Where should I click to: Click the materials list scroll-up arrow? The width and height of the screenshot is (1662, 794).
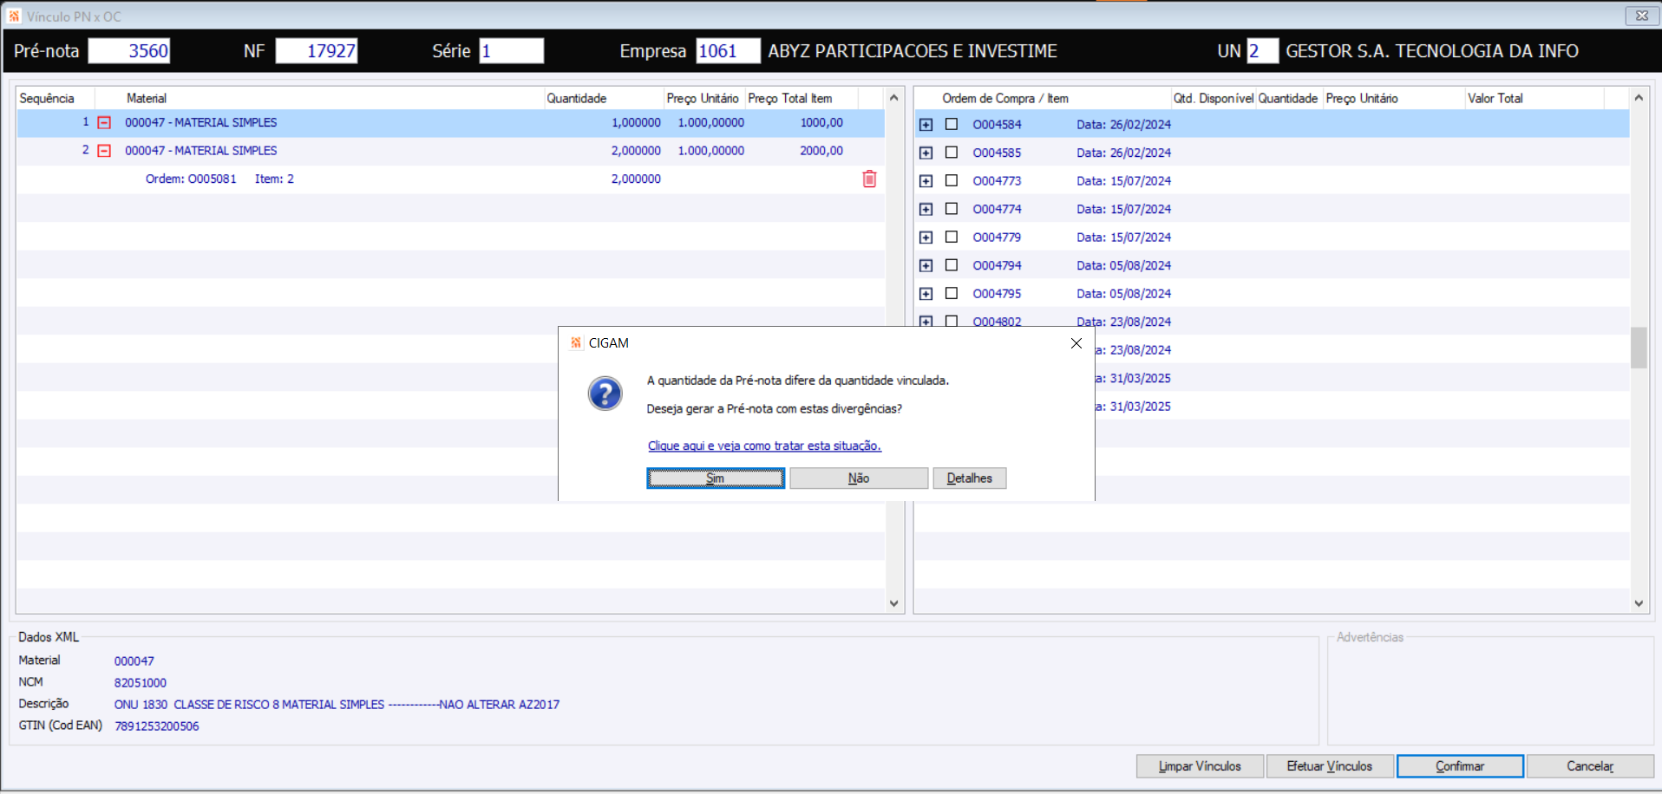tap(894, 98)
